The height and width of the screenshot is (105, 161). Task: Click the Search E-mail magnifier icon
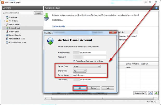(x=7, y=24)
